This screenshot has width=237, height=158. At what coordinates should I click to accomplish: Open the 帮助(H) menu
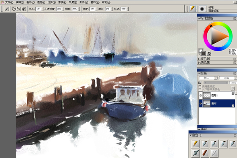tap(106, 2)
